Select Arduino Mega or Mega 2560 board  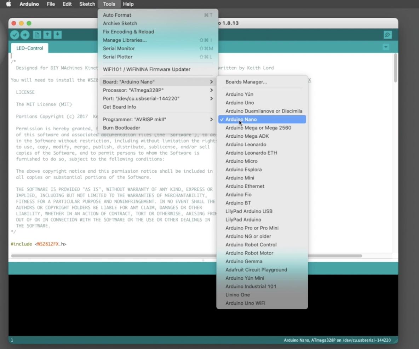click(258, 128)
